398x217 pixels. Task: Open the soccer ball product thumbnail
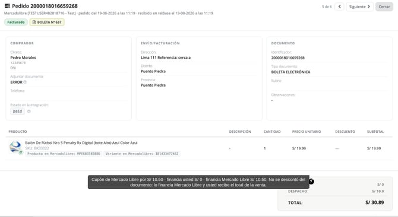[15, 148]
